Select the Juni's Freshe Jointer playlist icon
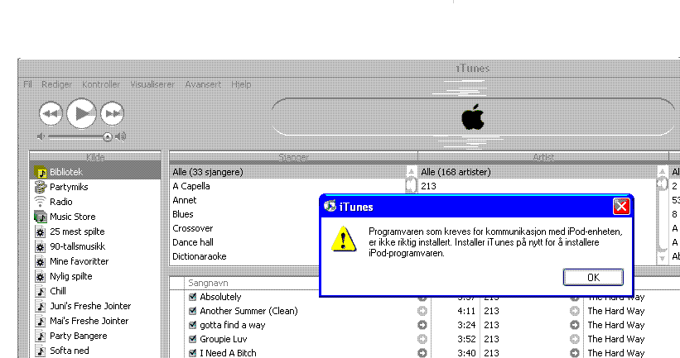This screenshot has height=358, width=680. 41,306
